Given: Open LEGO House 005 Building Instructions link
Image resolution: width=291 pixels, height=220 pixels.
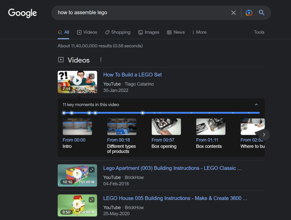Looking at the screenshot, I should pos(175,198).
